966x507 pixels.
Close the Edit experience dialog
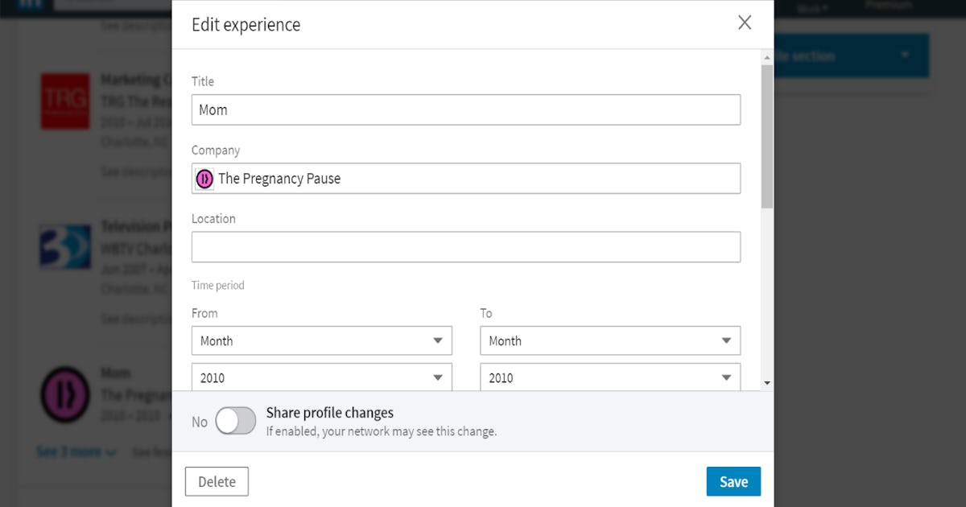click(x=745, y=23)
